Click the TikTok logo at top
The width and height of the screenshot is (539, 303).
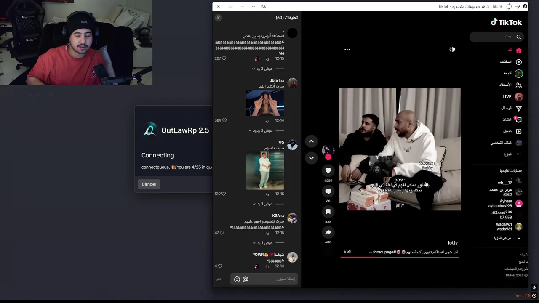tap(506, 22)
